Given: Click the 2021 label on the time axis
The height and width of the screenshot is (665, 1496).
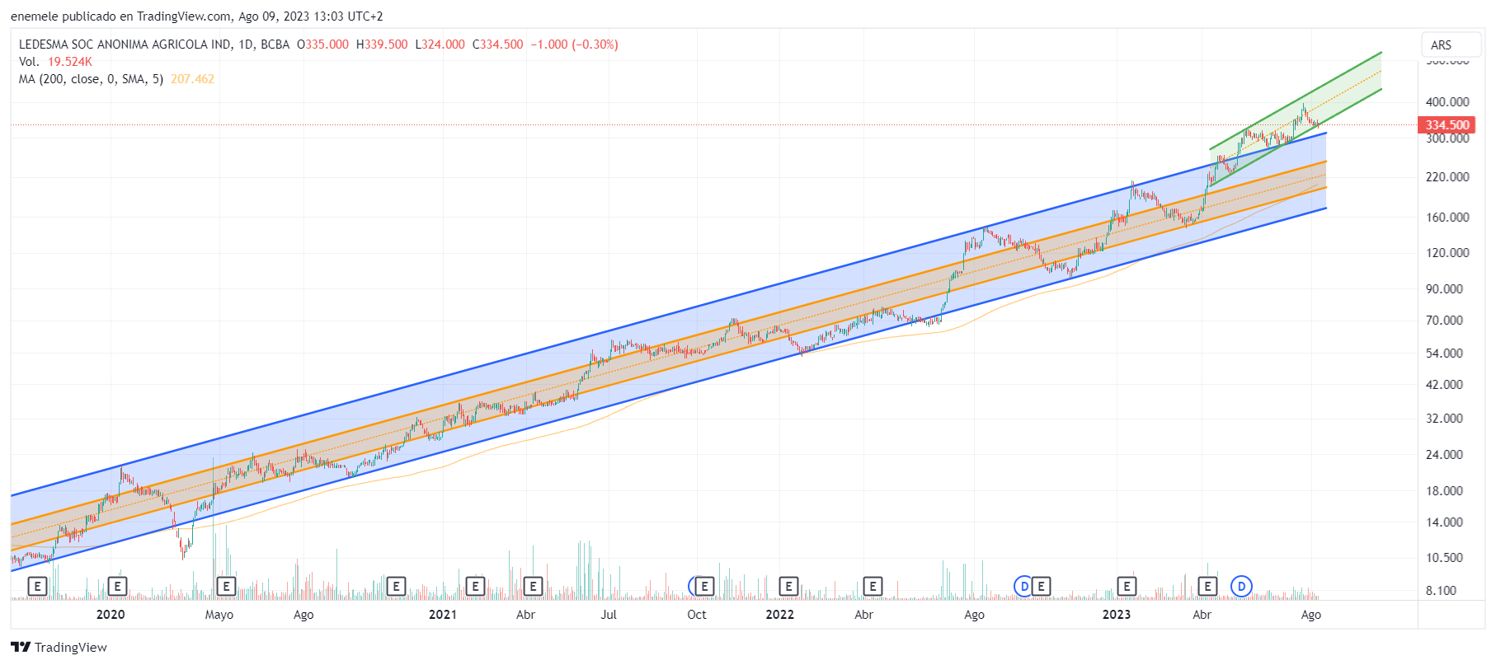Looking at the screenshot, I should (443, 615).
